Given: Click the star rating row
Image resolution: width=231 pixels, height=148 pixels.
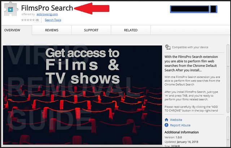Looking at the screenshot, I should click(x=28, y=20).
